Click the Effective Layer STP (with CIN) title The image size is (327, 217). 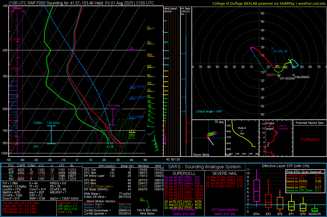pyautogui.click(x=285, y=166)
